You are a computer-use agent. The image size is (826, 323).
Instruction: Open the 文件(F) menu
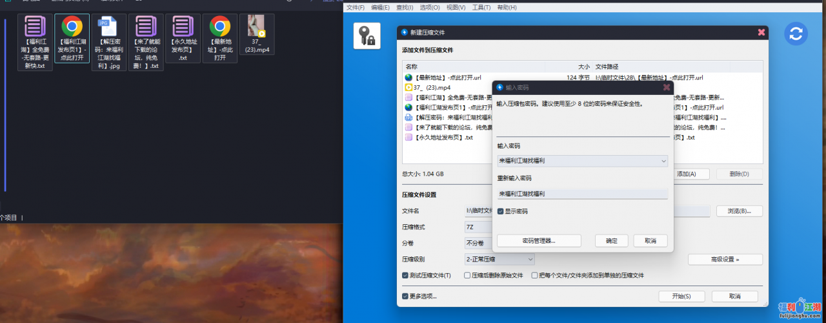point(356,7)
